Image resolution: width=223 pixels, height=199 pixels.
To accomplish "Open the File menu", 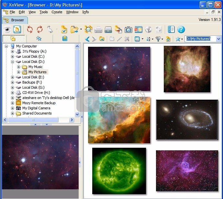I will coord(12,12).
